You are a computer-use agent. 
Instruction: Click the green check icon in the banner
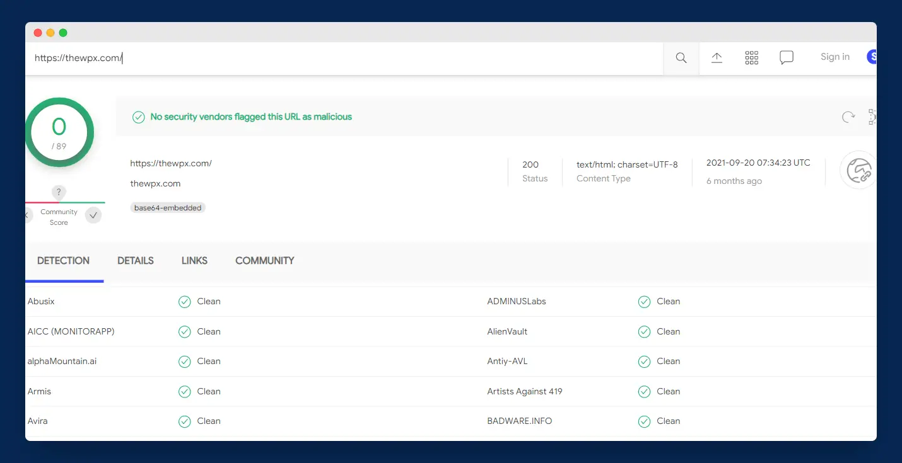[139, 117]
